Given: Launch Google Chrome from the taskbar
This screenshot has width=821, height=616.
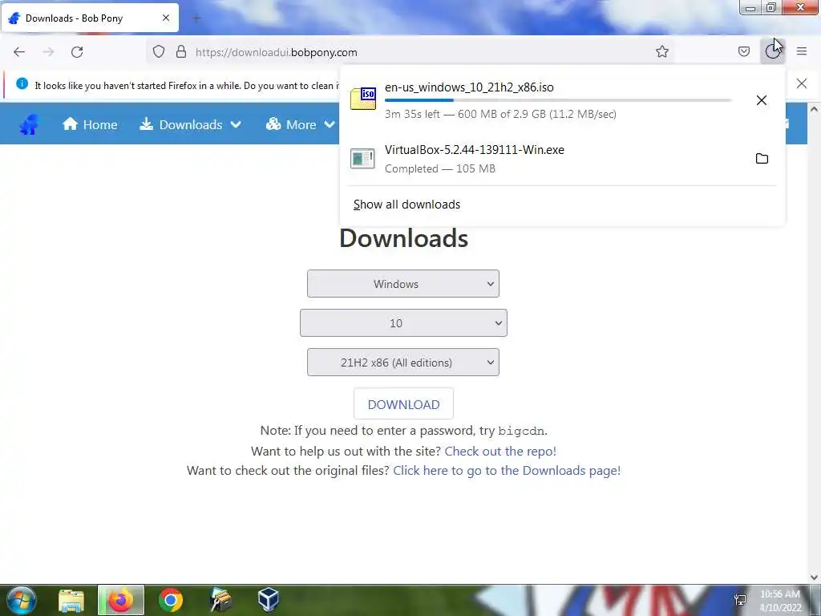Looking at the screenshot, I should tap(170, 600).
